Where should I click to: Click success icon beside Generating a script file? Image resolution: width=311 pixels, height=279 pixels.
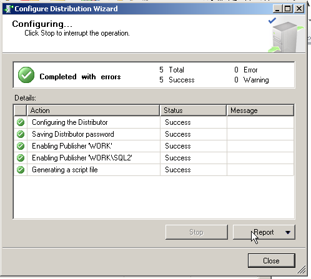click(21, 170)
